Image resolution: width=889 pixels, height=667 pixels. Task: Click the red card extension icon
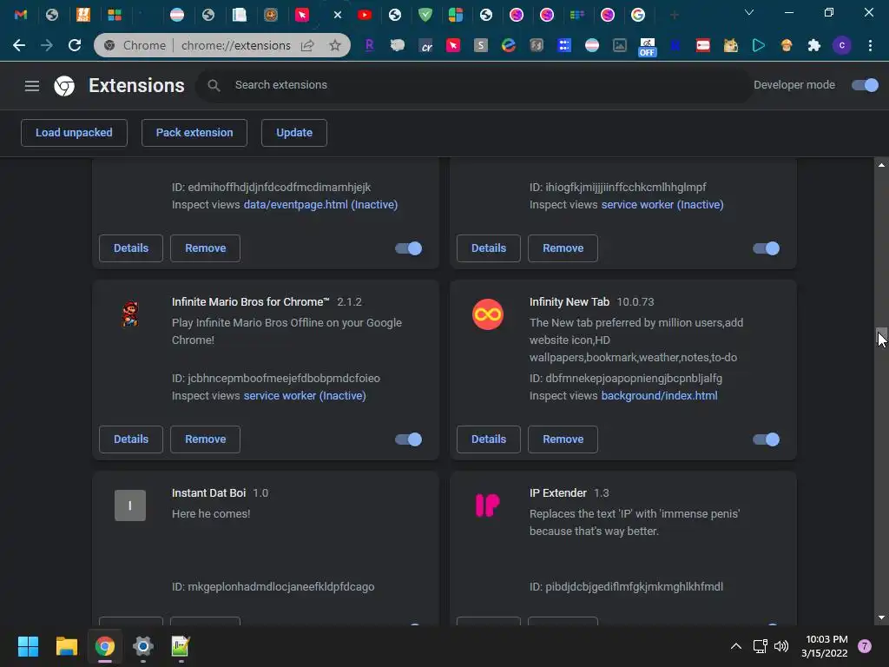coord(703,45)
